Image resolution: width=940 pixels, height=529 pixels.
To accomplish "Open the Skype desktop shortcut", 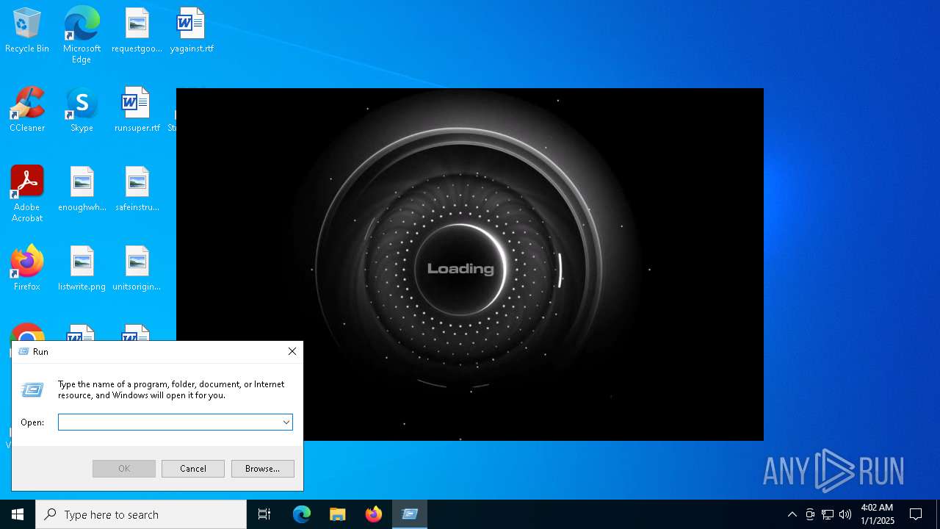I will (x=82, y=110).
